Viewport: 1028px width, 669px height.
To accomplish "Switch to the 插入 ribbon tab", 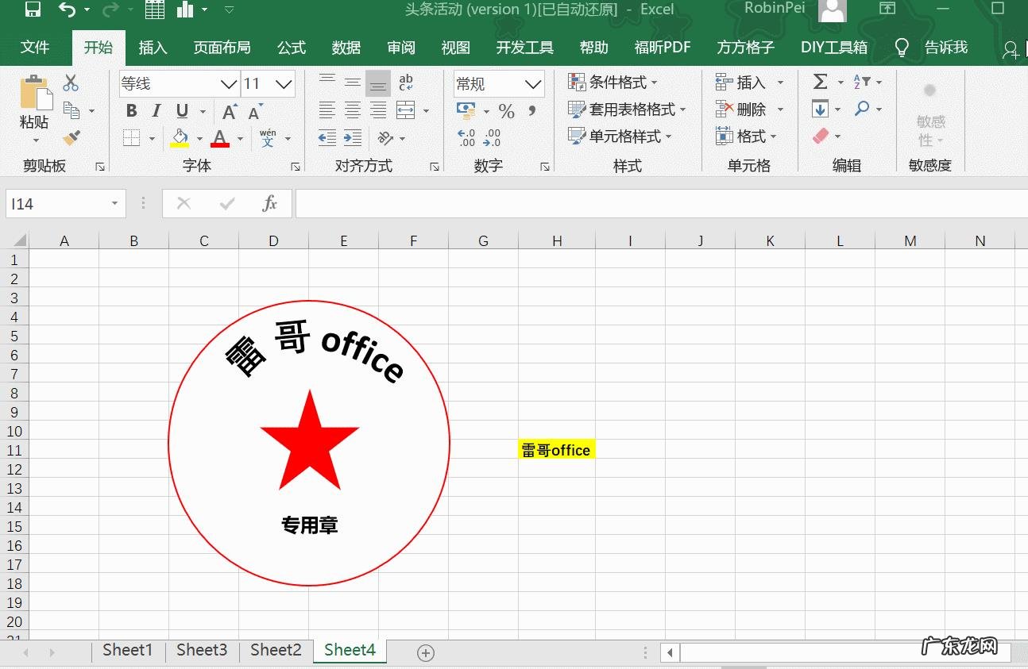I will pyautogui.click(x=153, y=47).
